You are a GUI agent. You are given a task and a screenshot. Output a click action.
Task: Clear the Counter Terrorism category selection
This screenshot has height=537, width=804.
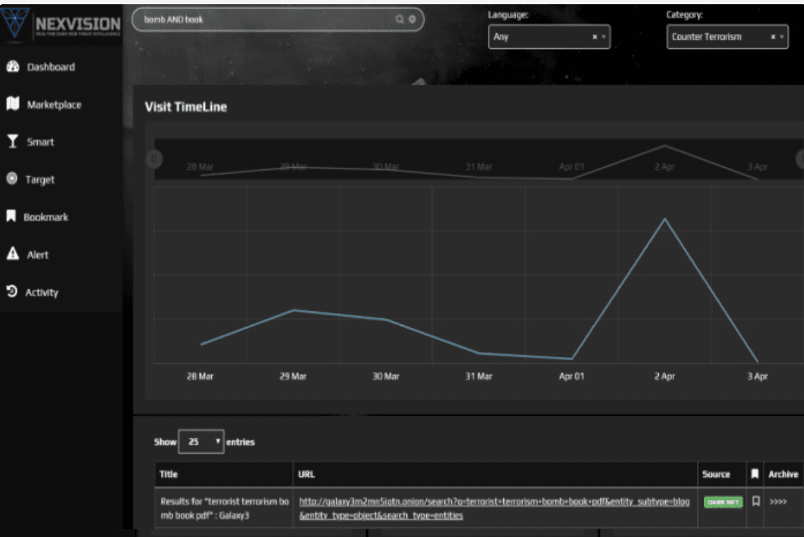(x=773, y=37)
